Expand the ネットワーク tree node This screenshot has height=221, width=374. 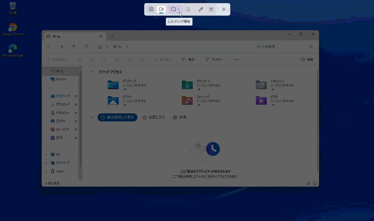click(x=46, y=163)
